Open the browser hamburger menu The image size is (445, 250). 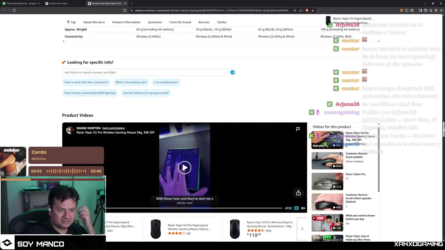coord(441,10)
